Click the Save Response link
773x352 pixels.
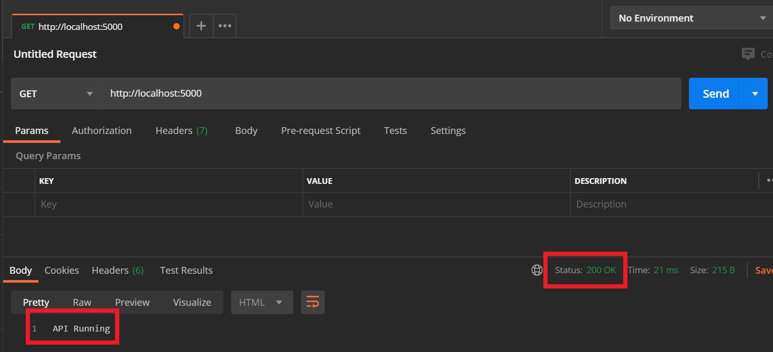[x=764, y=270]
